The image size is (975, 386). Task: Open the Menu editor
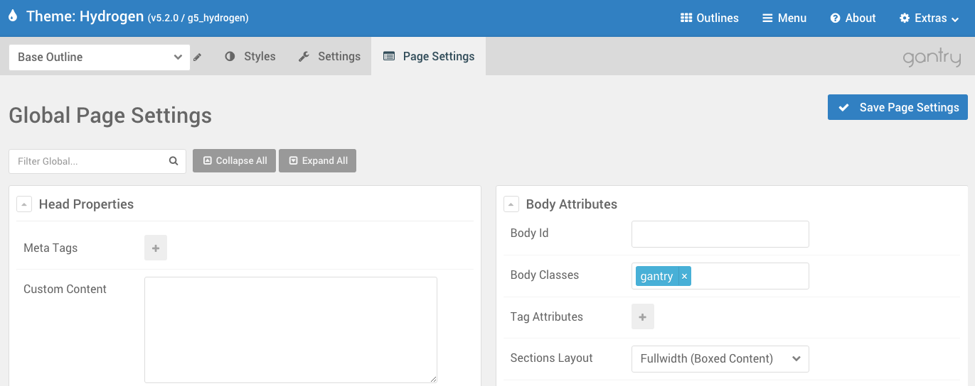[x=784, y=18]
